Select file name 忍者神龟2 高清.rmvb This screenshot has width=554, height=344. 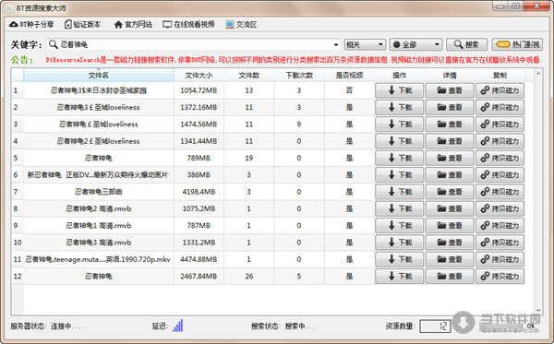point(99,208)
